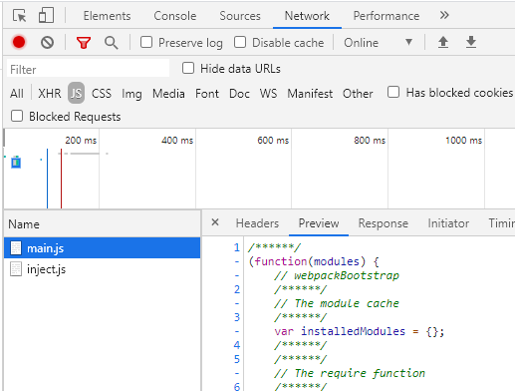
Task: Filter requests by Manifest type
Action: pos(310,94)
